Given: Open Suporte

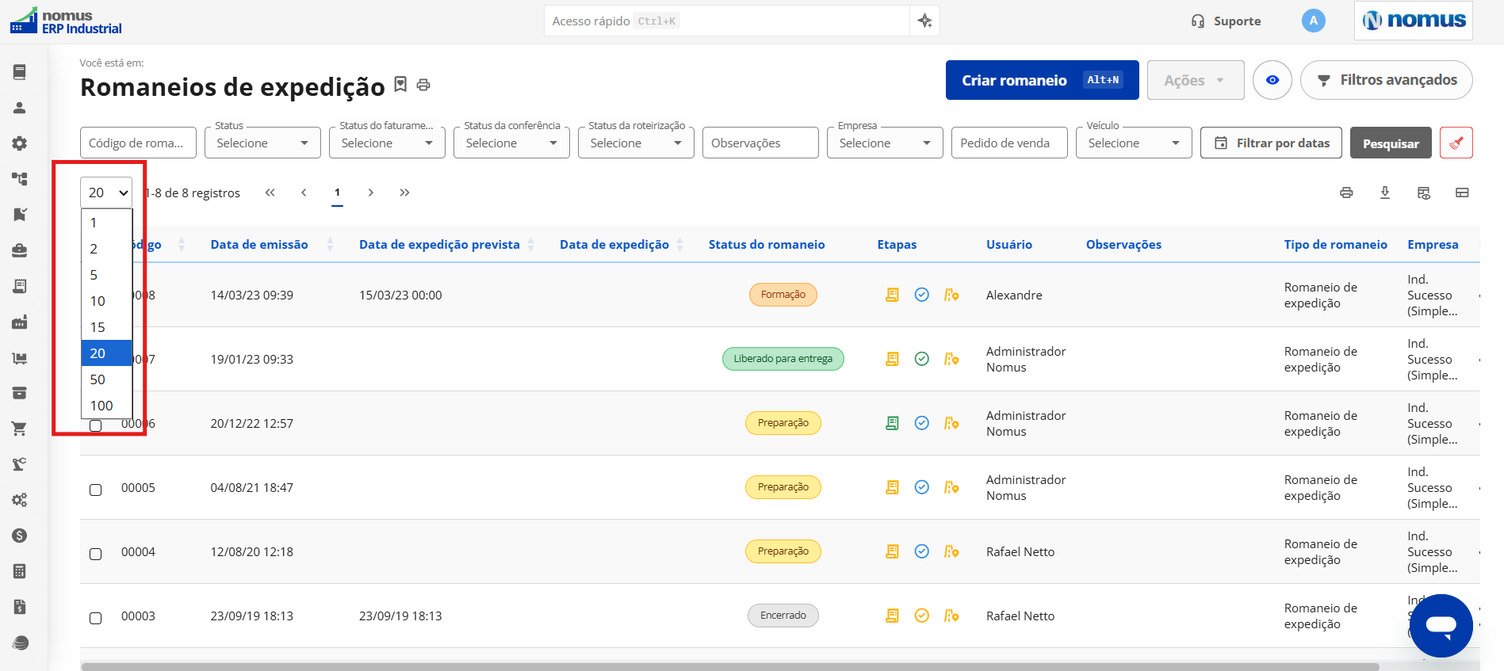Looking at the screenshot, I should coord(1226,21).
